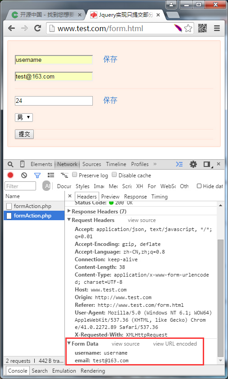Click the inspect element magnifier icon

(10, 164)
